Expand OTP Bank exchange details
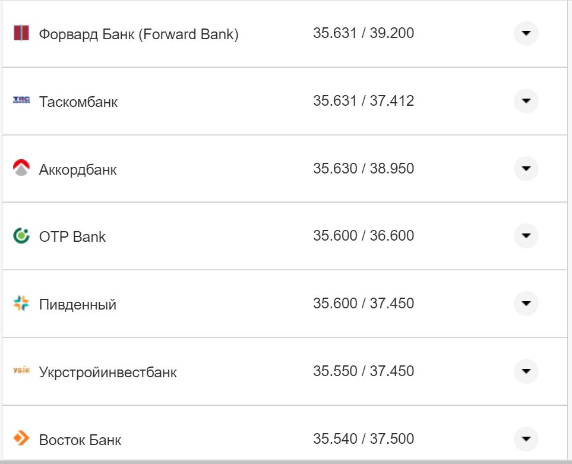 526,235
